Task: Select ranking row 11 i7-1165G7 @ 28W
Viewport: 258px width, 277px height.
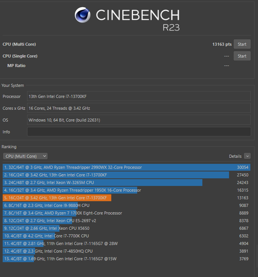Action: (x=127, y=243)
